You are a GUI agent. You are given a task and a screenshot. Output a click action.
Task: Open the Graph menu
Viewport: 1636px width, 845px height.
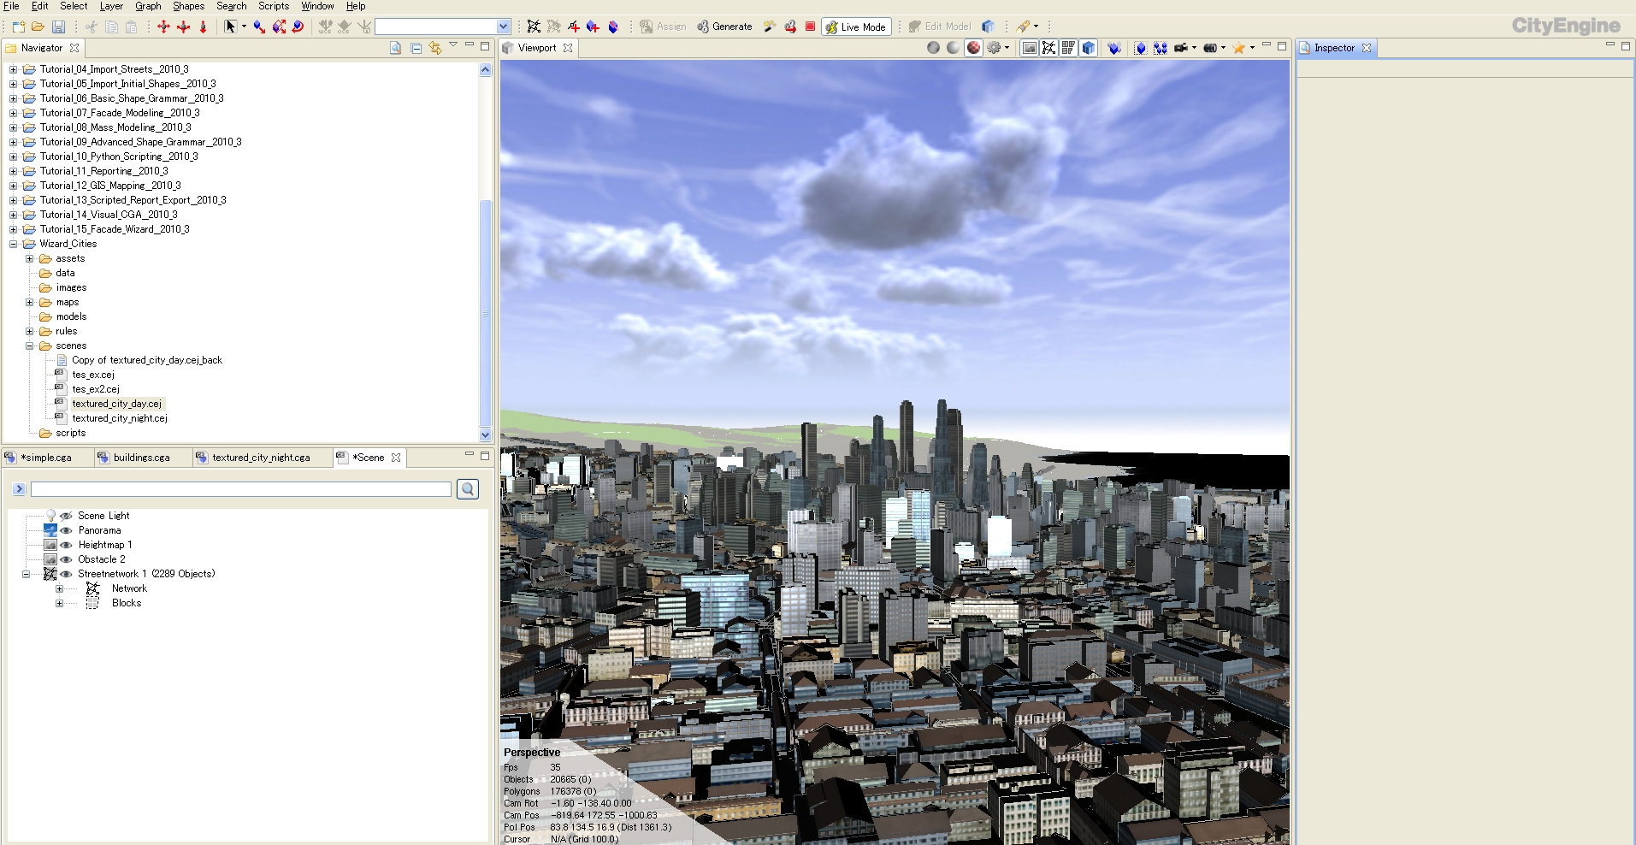click(x=148, y=6)
